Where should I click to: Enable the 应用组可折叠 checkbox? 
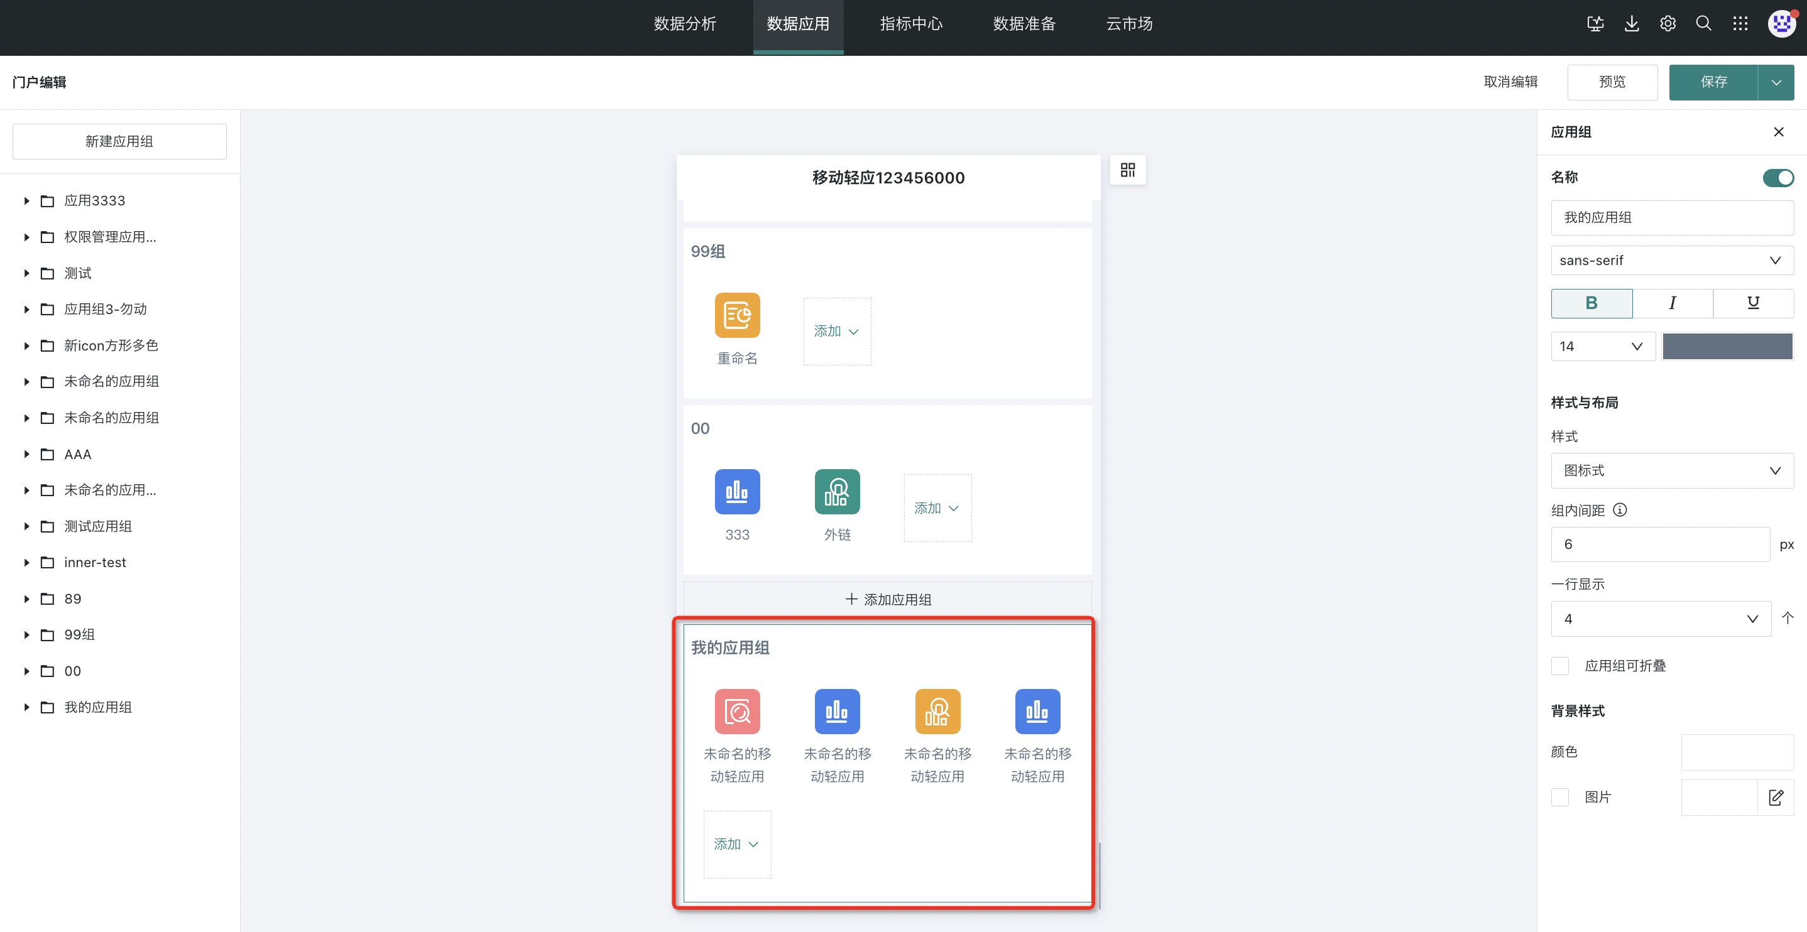(x=1560, y=666)
